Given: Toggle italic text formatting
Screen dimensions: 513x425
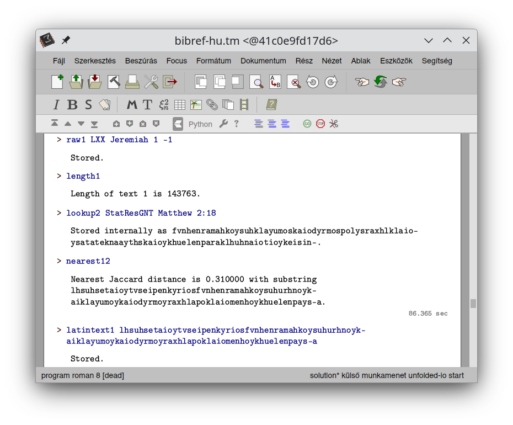Looking at the screenshot, I should tap(56, 105).
